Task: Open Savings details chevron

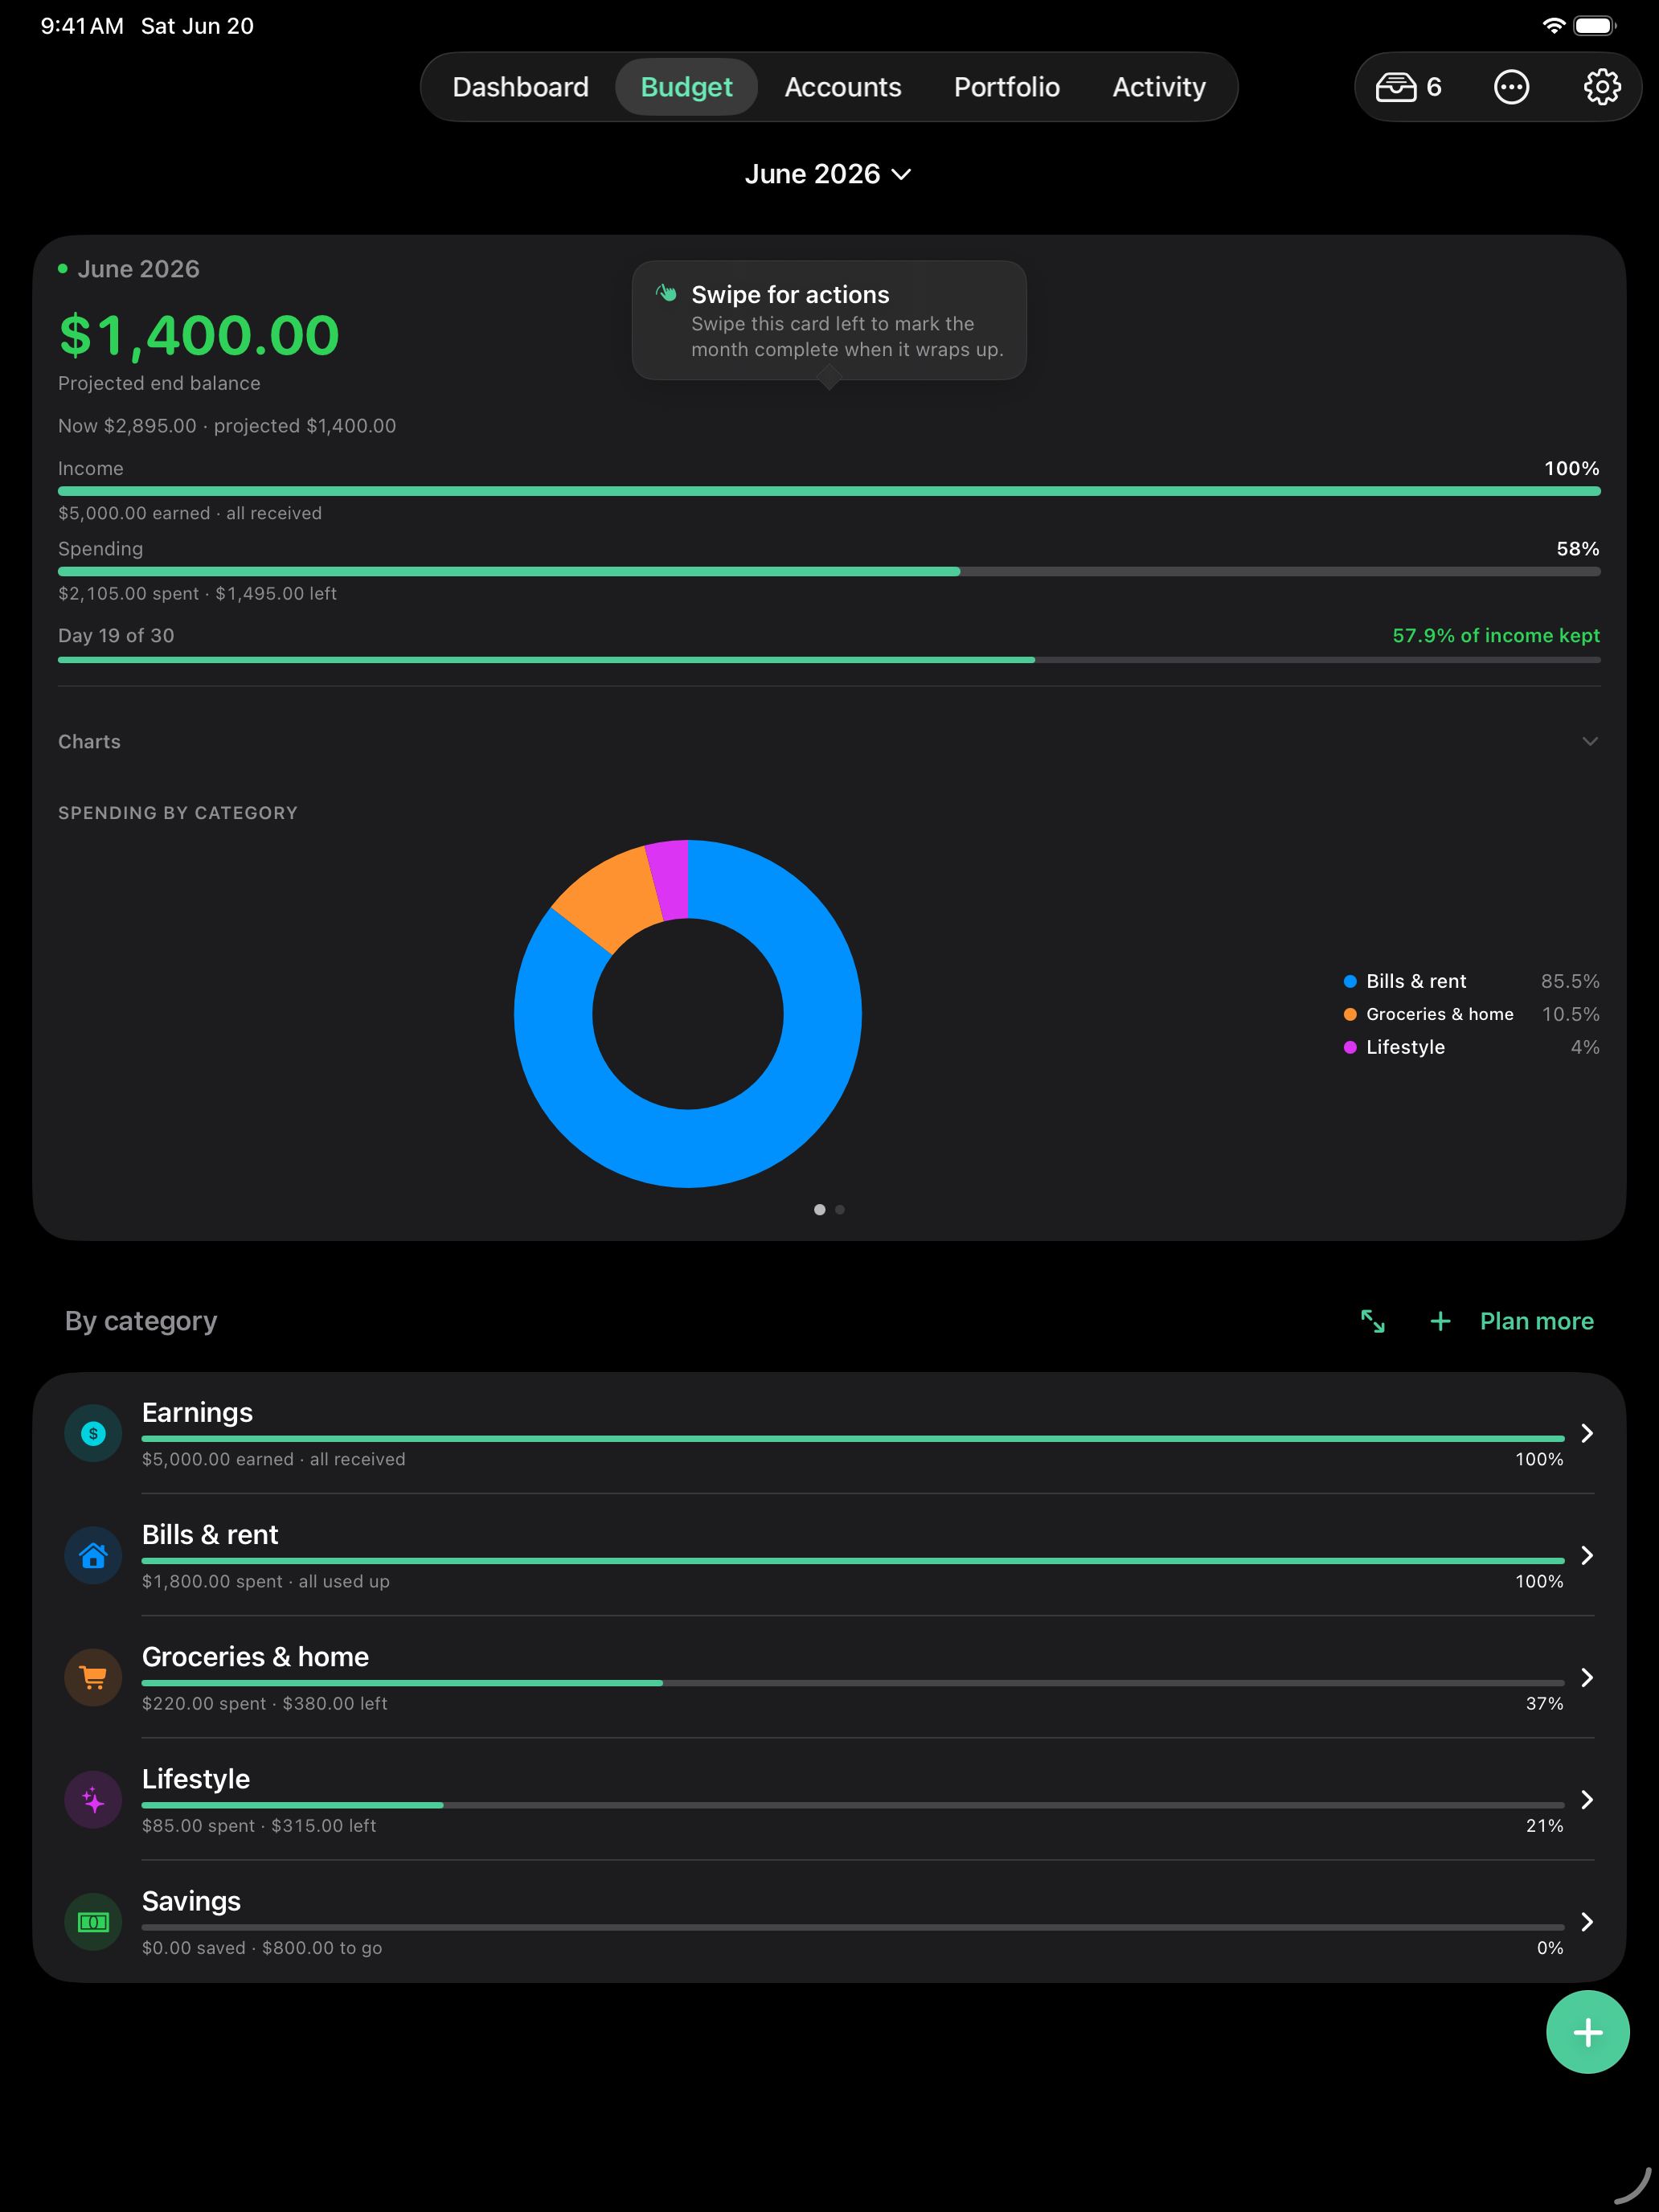Action: click(x=1587, y=1922)
